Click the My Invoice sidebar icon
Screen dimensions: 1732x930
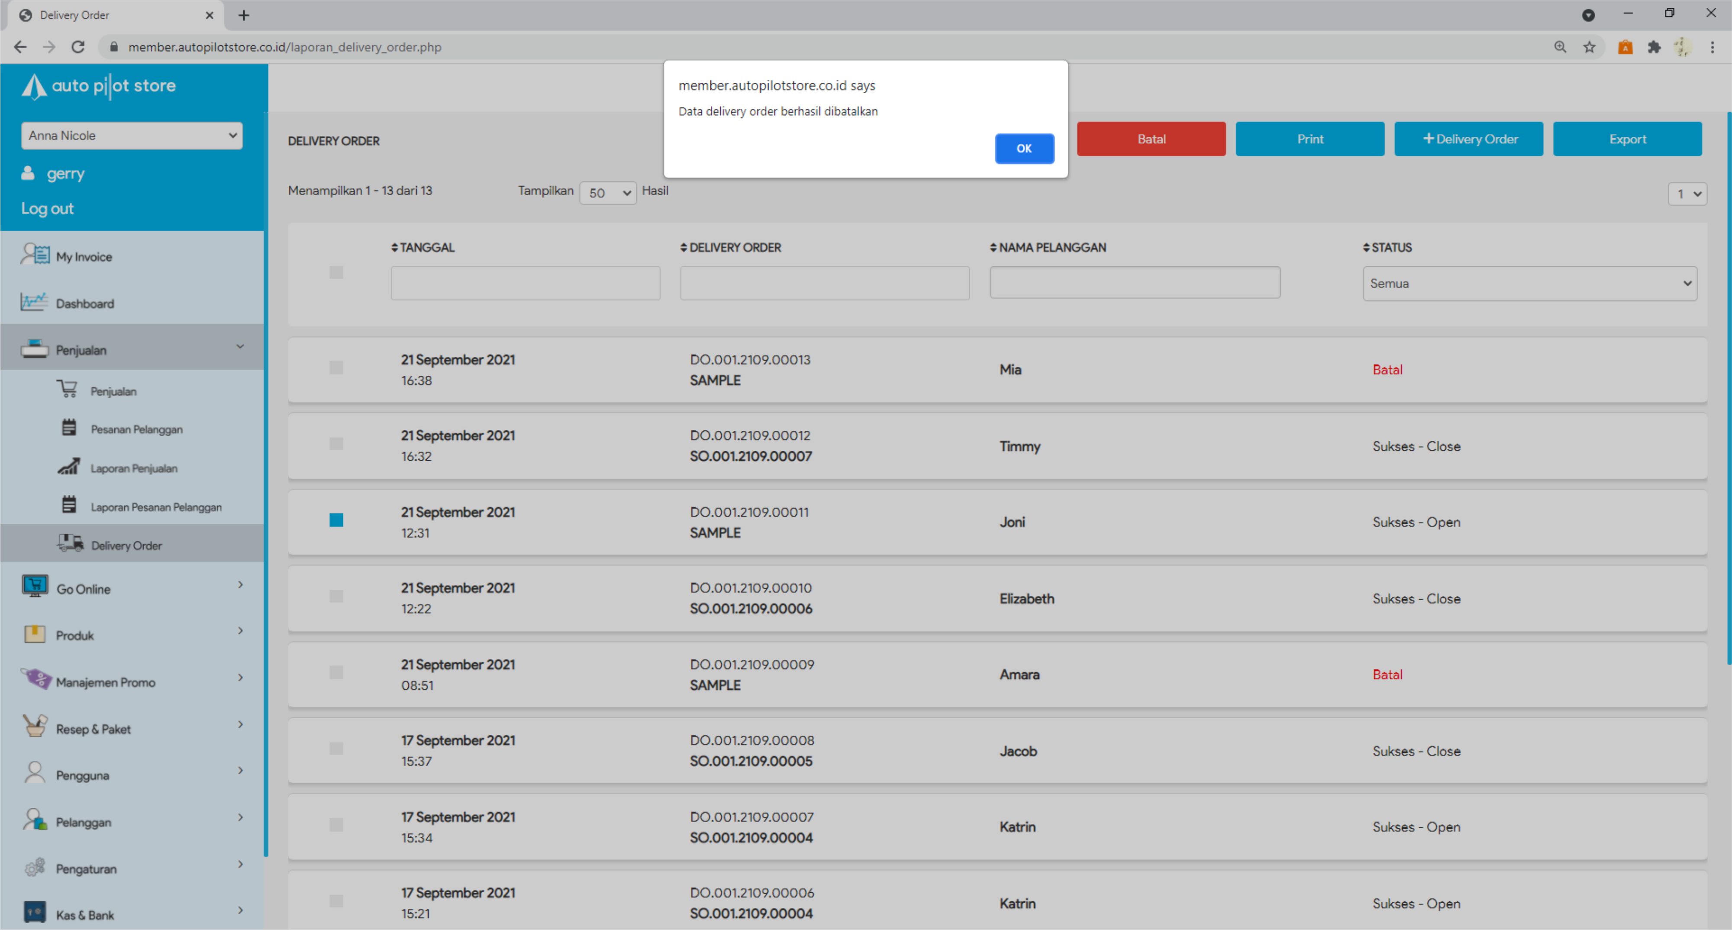(35, 255)
